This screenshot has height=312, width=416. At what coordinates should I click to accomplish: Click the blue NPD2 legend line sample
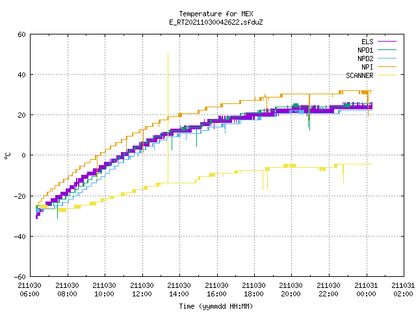click(x=387, y=58)
